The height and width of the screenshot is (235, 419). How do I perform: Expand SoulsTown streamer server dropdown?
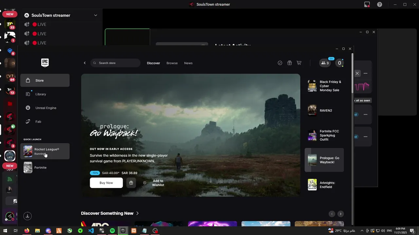coord(96,15)
